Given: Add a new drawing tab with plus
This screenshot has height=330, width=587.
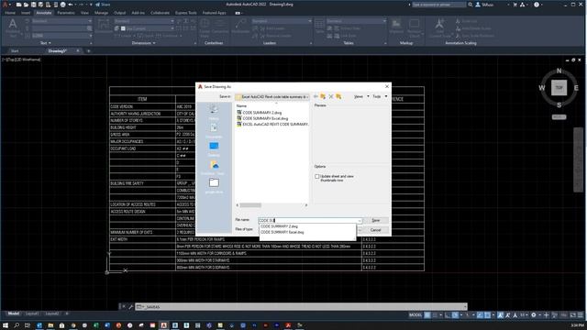Looking at the screenshot, I should pos(89,51).
